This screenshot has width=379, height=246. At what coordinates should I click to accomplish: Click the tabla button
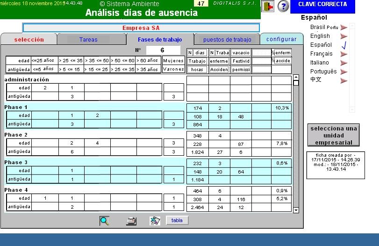coord(177,220)
